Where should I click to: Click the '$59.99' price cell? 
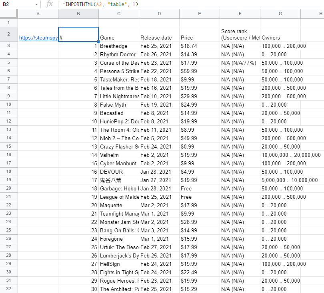point(200,71)
